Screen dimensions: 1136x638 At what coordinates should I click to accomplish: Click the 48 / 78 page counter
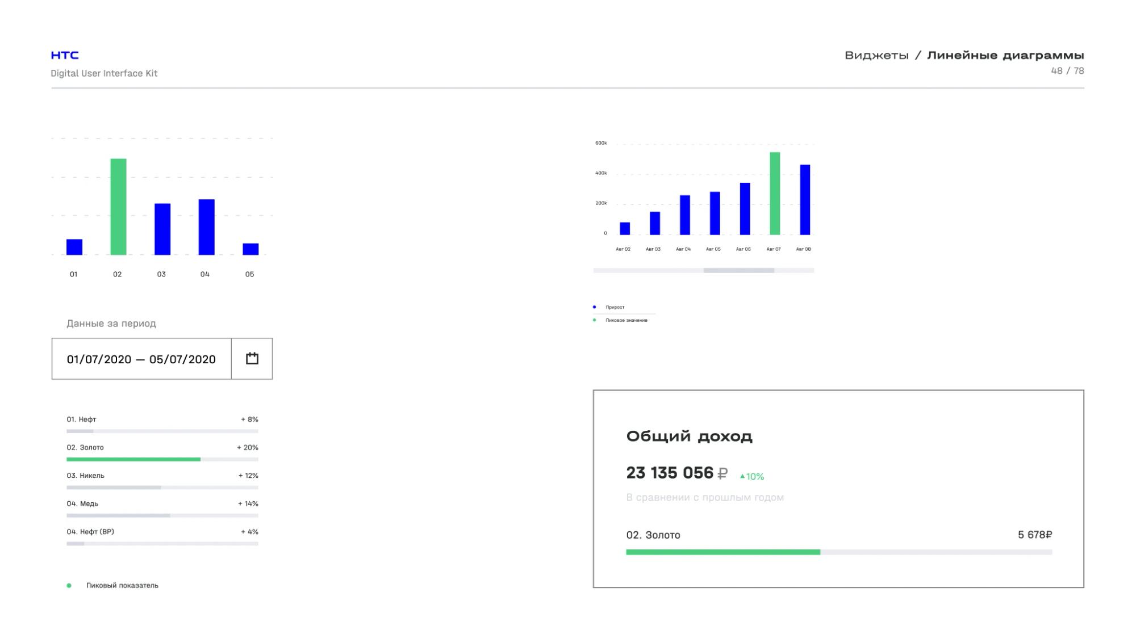[x=1067, y=71]
